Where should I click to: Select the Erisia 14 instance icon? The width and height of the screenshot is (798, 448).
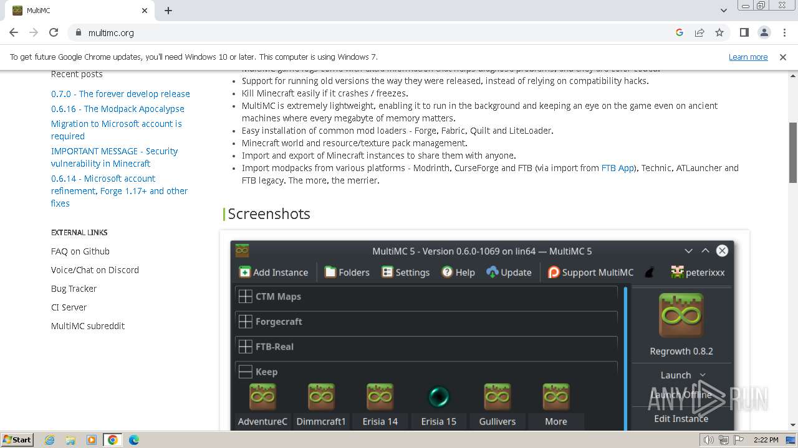380,396
